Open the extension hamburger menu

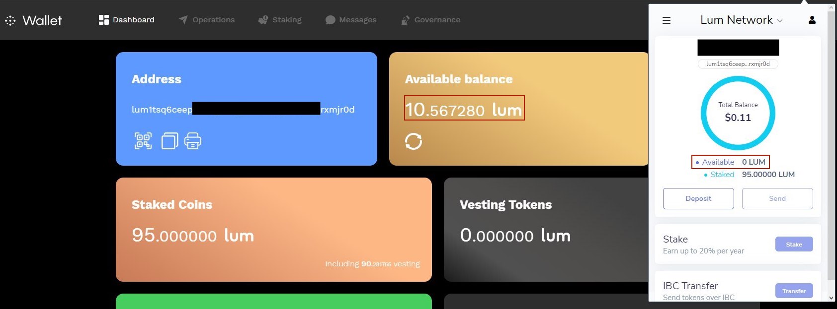coord(667,20)
